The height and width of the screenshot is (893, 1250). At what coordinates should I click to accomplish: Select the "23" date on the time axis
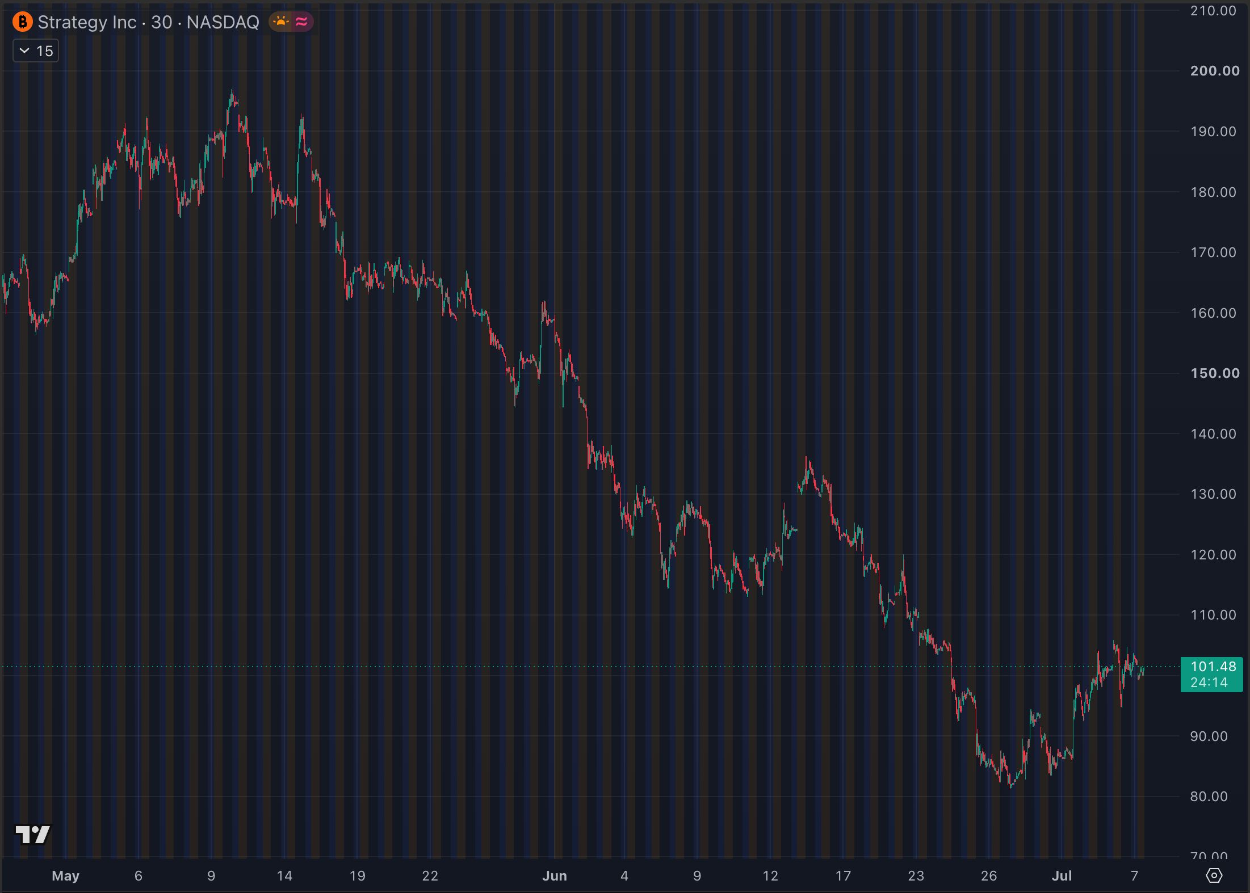916,876
